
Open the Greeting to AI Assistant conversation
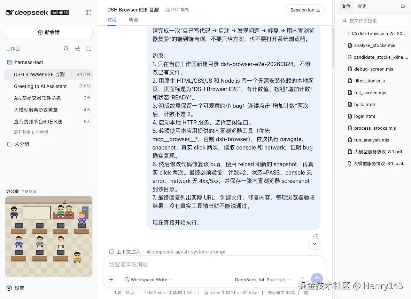[x=49, y=86]
